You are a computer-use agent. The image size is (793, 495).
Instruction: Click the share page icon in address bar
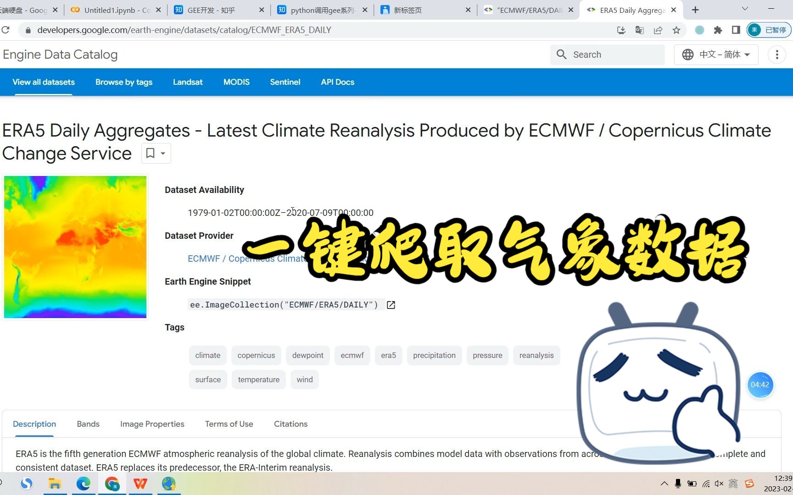pos(658,30)
